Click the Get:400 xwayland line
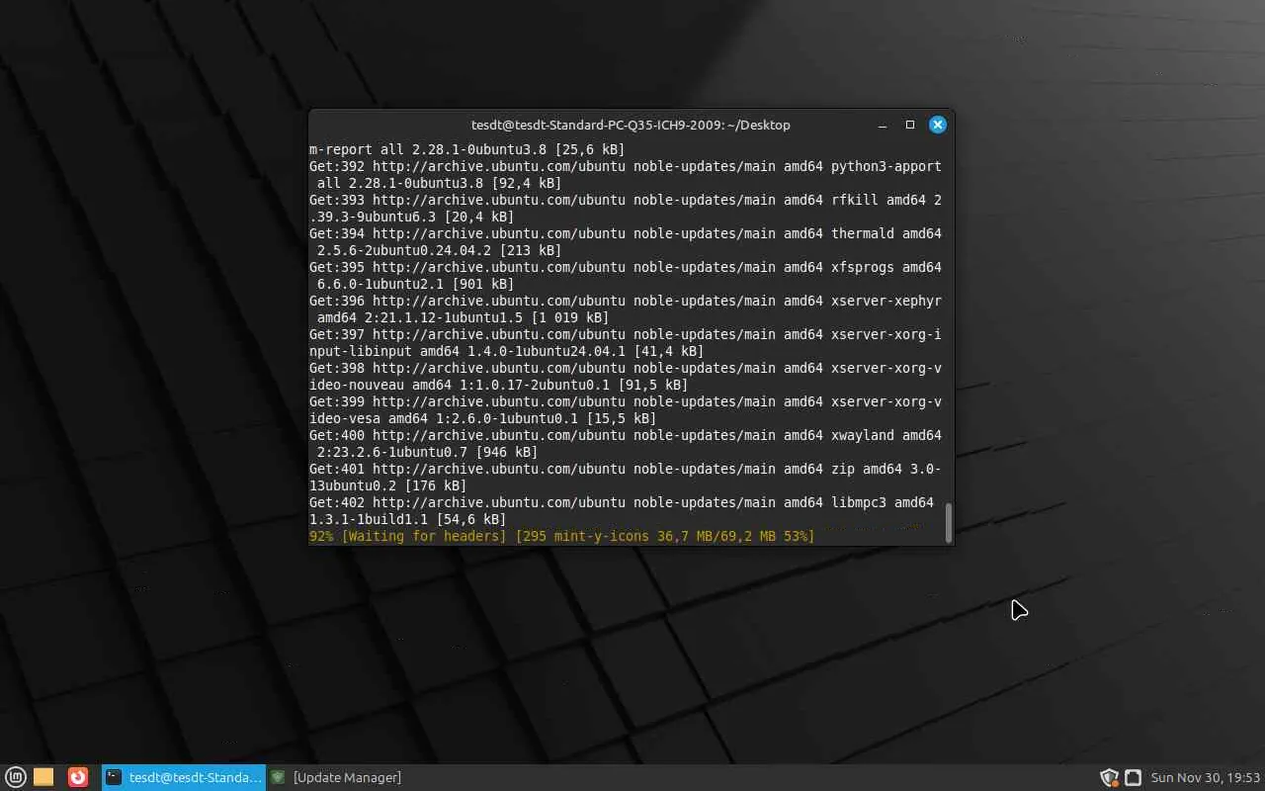This screenshot has width=1265, height=791. 626,435
